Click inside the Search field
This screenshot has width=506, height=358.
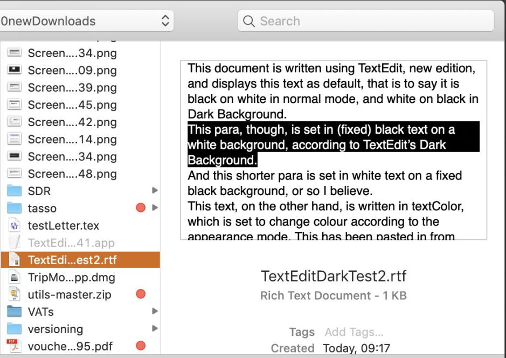[366, 21]
